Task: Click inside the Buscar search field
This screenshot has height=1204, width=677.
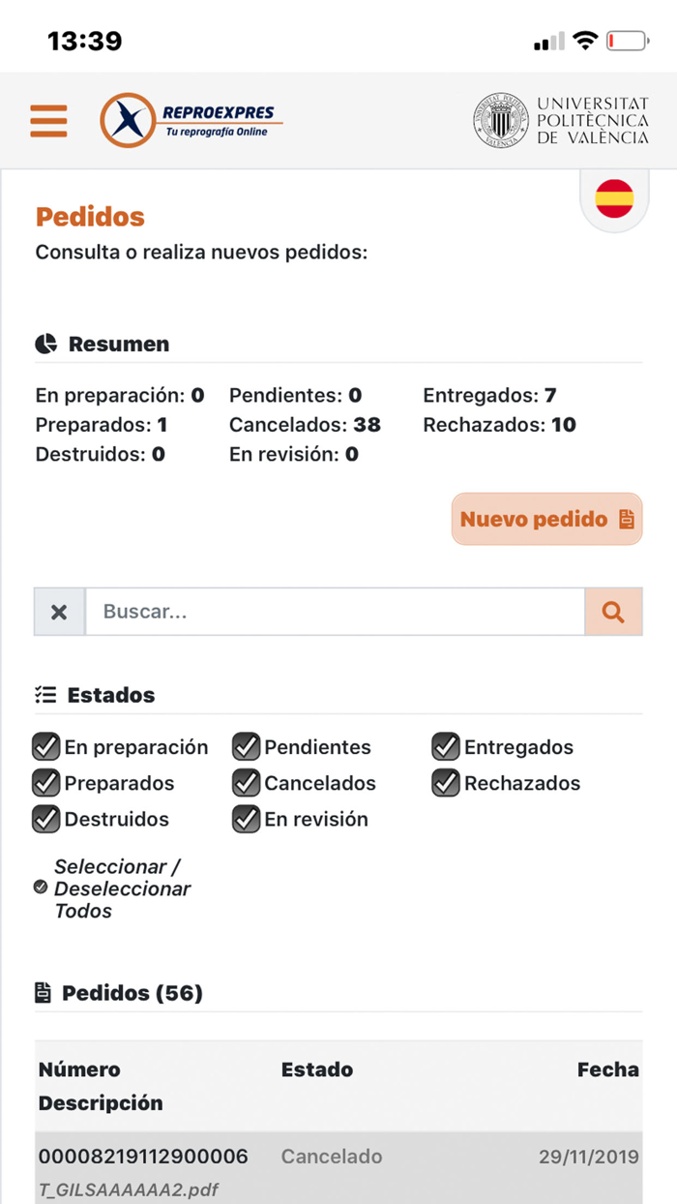Action: pos(334,611)
